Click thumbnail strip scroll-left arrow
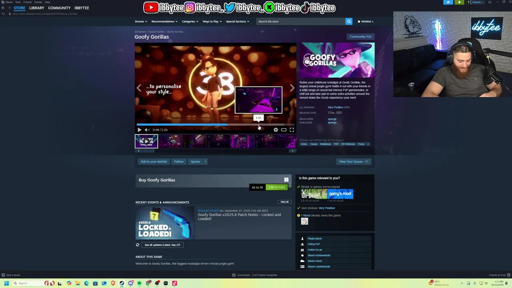 [x=138, y=151]
